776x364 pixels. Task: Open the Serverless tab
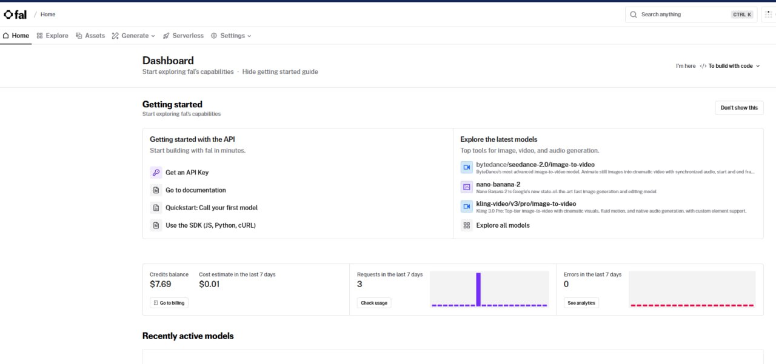click(183, 36)
